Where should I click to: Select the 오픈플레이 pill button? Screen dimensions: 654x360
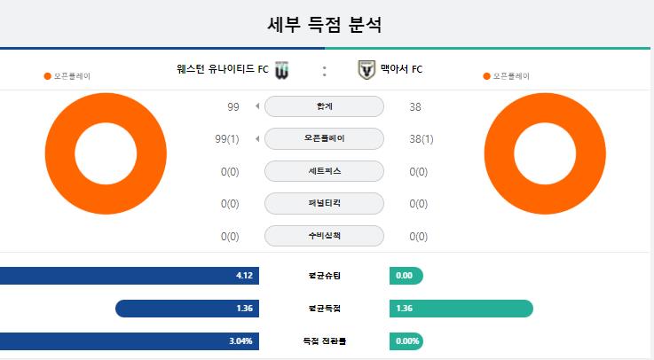[324, 138]
